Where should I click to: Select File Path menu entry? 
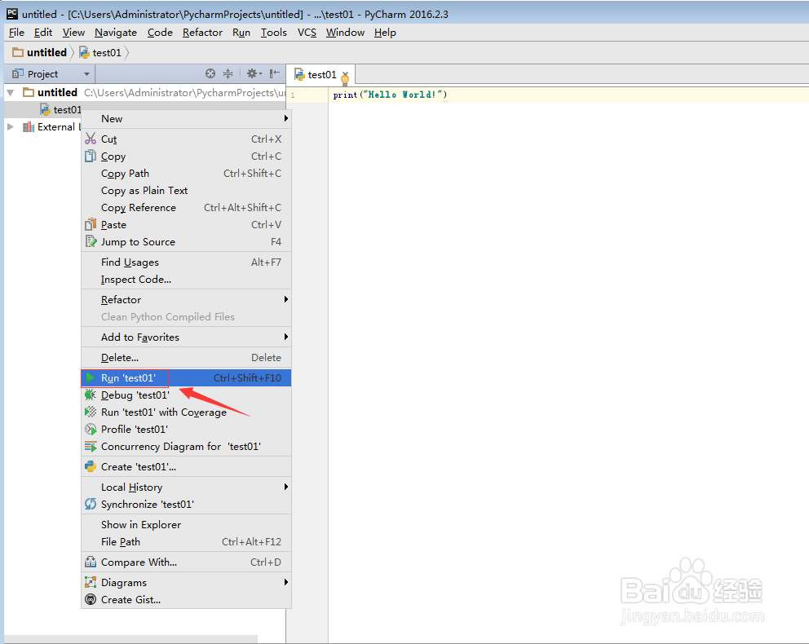[186, 541]
